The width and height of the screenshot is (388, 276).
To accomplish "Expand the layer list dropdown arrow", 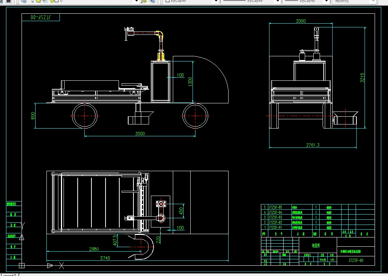I will tap(136, 1).
